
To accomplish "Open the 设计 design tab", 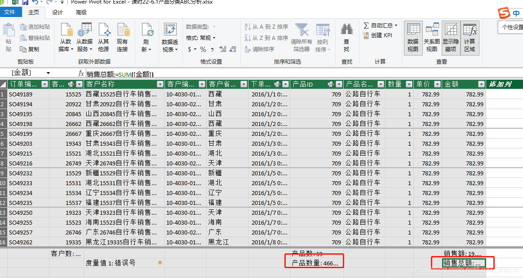I will click(x=58, y=12).
